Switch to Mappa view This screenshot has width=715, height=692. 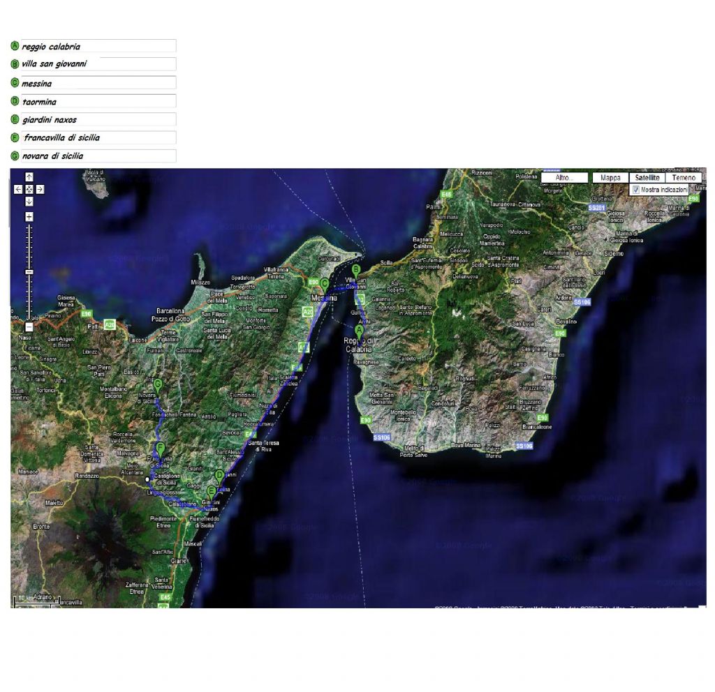point(610,178)
